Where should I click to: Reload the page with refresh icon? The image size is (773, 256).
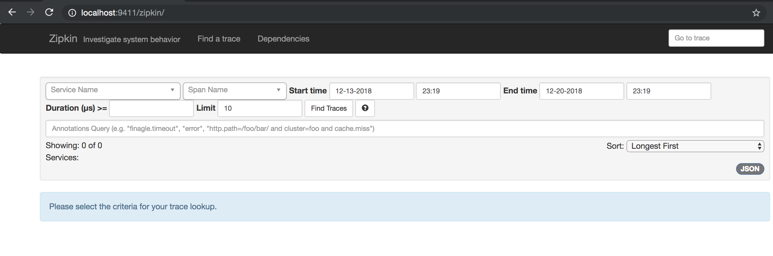[49, 12]
